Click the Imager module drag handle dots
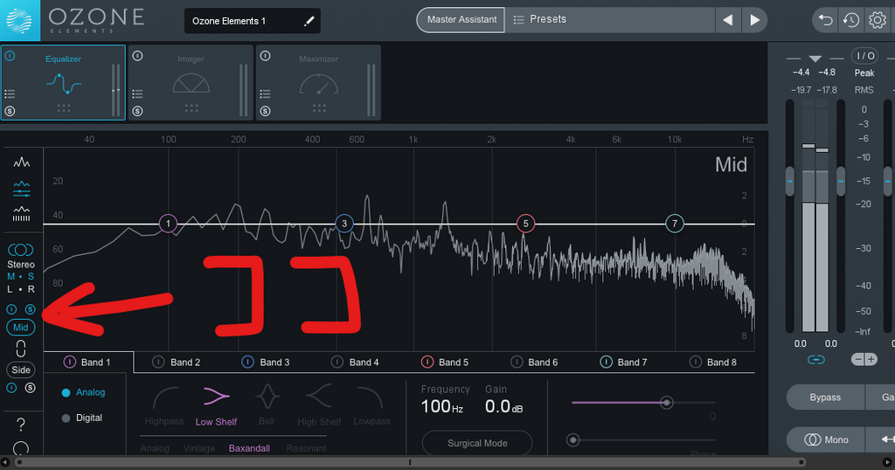Screen dimensions: 895x470 click(x=191, y=107)
